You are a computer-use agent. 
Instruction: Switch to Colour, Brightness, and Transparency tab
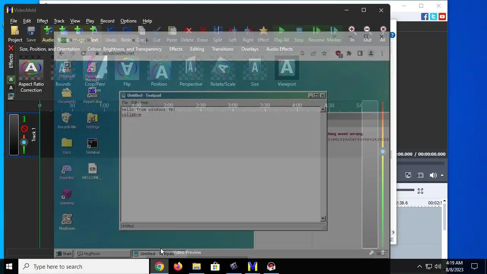coord(124,49)
